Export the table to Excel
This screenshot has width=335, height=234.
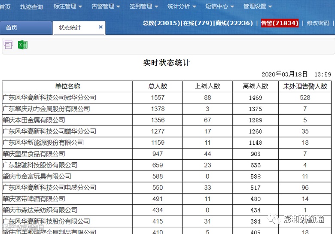click(x=23, y=45)
